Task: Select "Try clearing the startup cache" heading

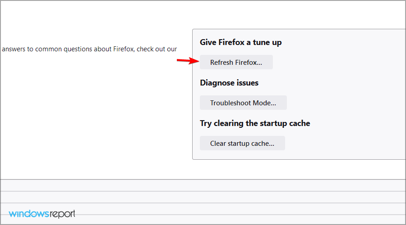Action: (255, 123)
